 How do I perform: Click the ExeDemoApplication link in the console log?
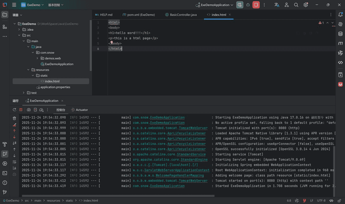click(167, 118)
